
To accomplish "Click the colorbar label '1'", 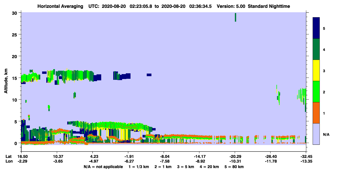I will 324,113.
